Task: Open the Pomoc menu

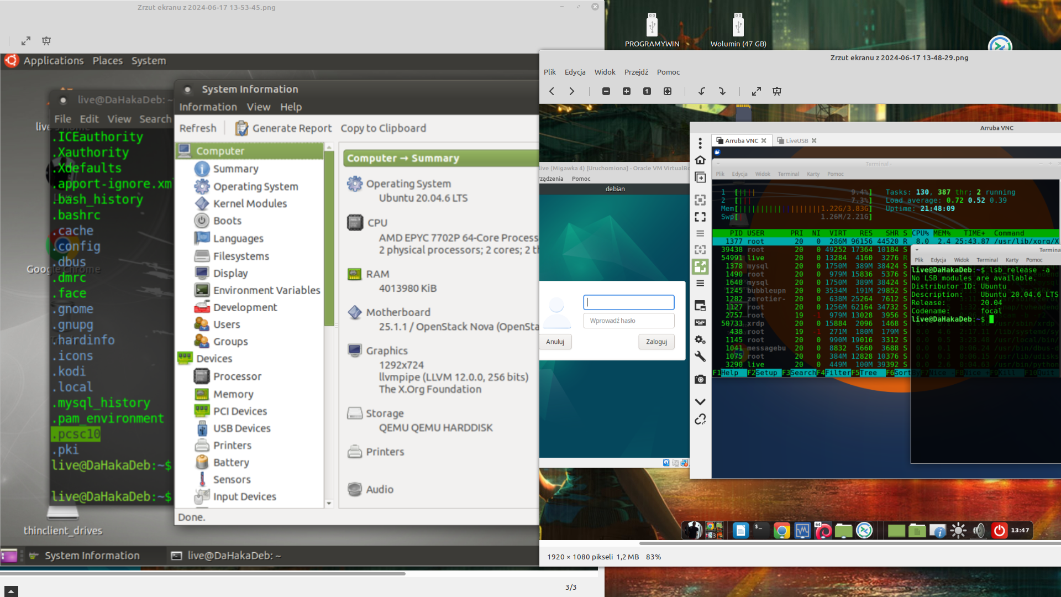Action: 668,72
